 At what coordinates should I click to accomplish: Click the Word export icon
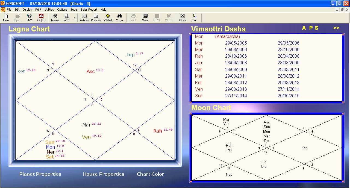tap(169, 18)
